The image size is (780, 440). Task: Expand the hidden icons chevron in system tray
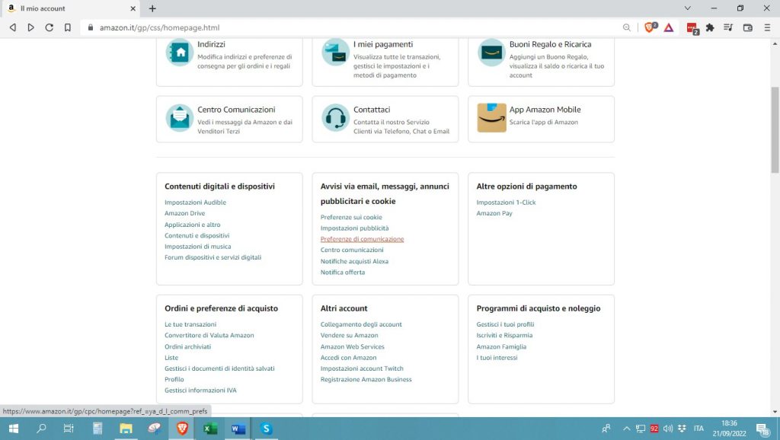tap(626, 428)
